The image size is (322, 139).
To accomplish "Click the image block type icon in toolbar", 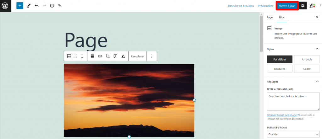I will tap(69, 56).
